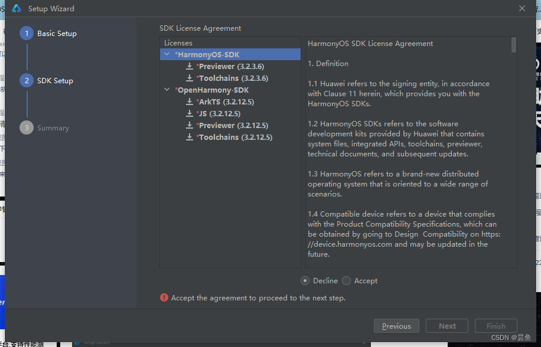Click the 'SDK License Agreement' heading
The height and width of the screenshot is (347, 541).
(200, 28)
